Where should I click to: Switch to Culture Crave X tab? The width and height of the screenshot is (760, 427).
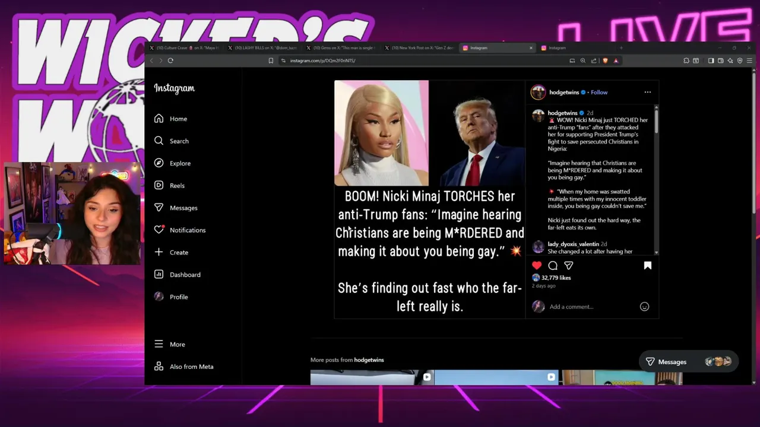click(x=184, y=47)
